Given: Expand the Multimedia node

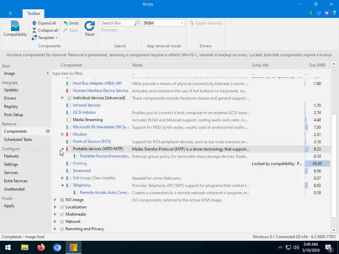Looking at the screenshot, I should (55, 214).
